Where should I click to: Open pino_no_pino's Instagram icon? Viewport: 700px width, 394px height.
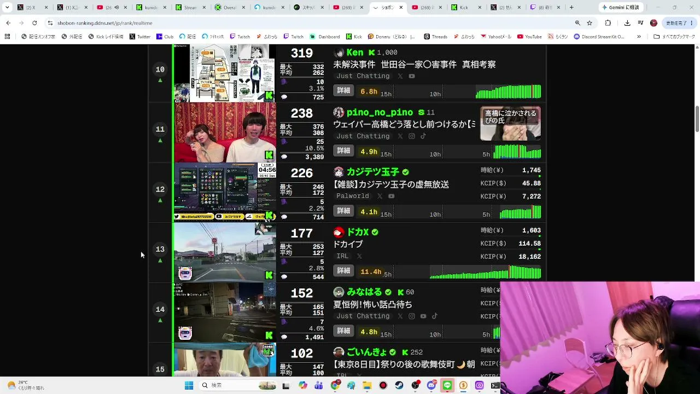point(412,136)
